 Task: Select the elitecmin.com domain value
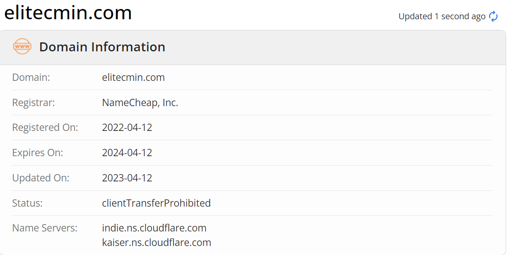tap(133, 77)
